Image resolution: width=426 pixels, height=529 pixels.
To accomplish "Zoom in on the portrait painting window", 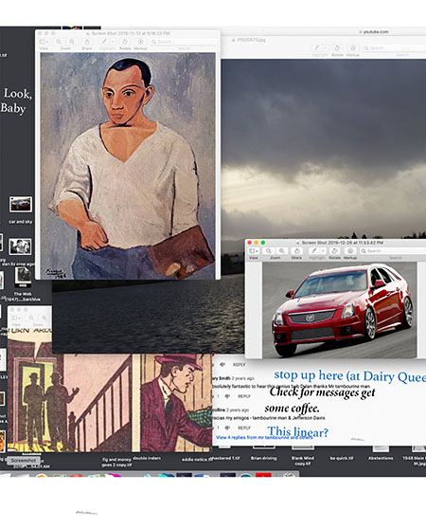I will [x=72, y=42].
